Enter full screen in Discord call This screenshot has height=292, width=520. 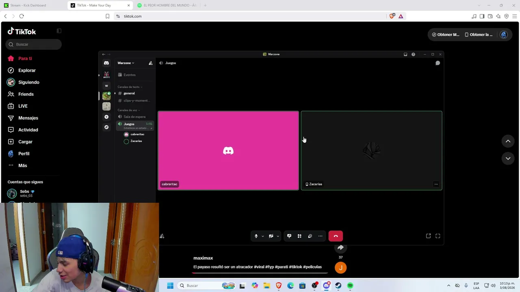(438, 236)
